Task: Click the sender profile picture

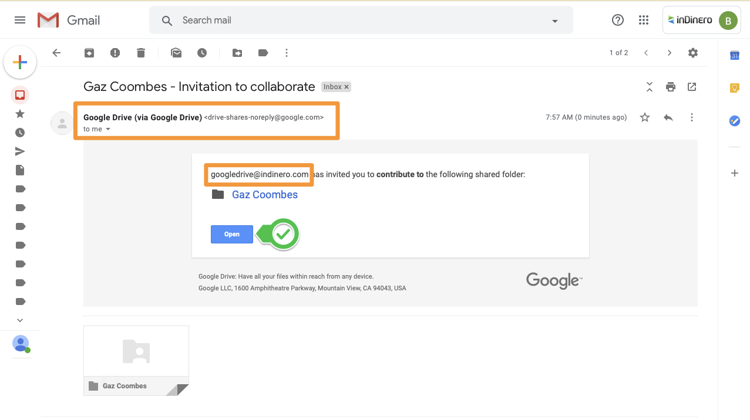Action: pyautogui.click(x=62, y=123)
